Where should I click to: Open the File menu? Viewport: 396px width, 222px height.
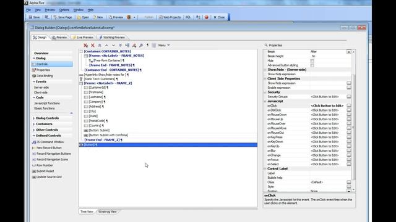pos(28,10)
